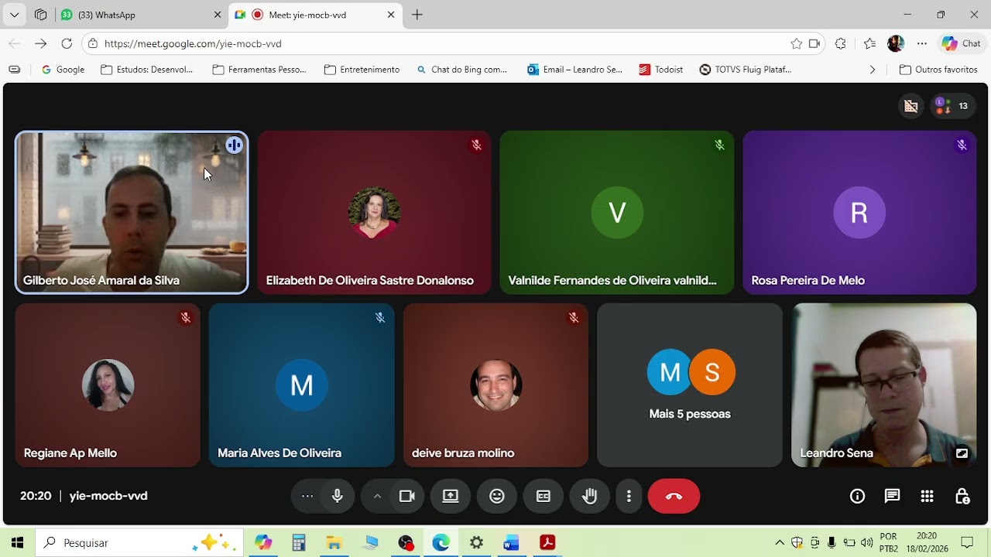
Task: Show meeting details info icon
Action: [x=857, y=496]
